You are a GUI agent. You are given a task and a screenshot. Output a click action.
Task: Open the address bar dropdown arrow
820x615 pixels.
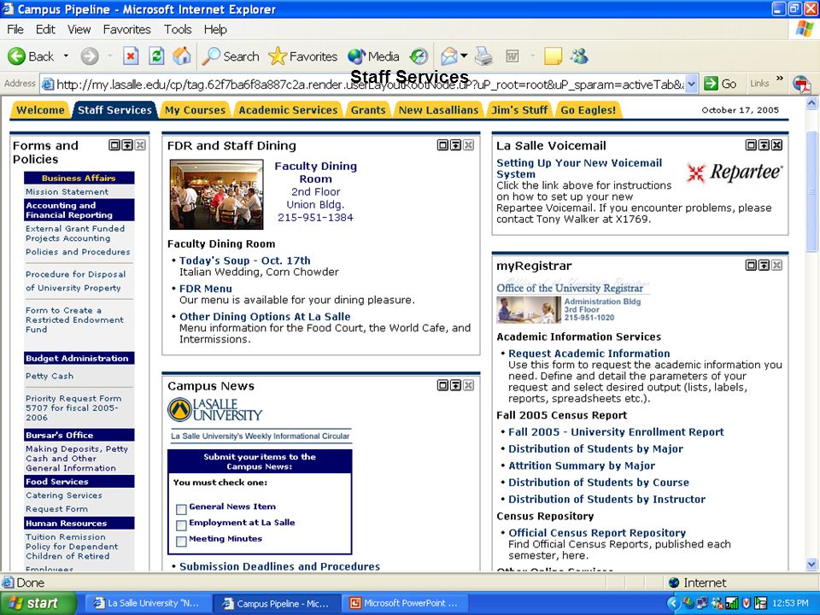coord(691,84)
